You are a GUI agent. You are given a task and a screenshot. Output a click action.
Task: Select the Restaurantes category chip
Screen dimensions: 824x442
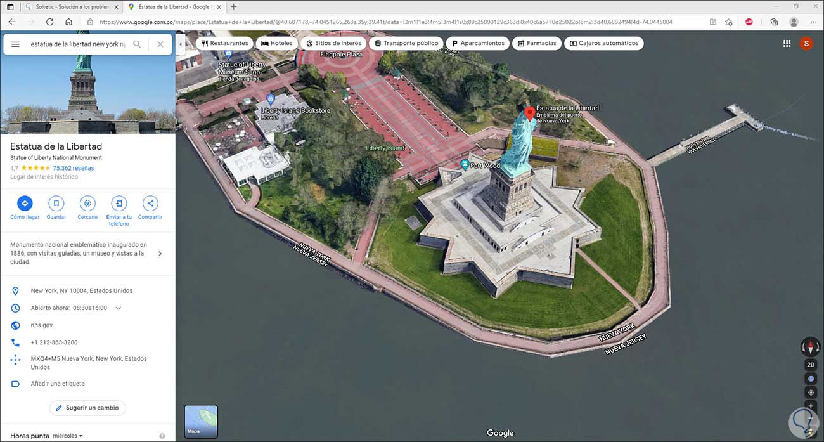click(x=224, y=43)
